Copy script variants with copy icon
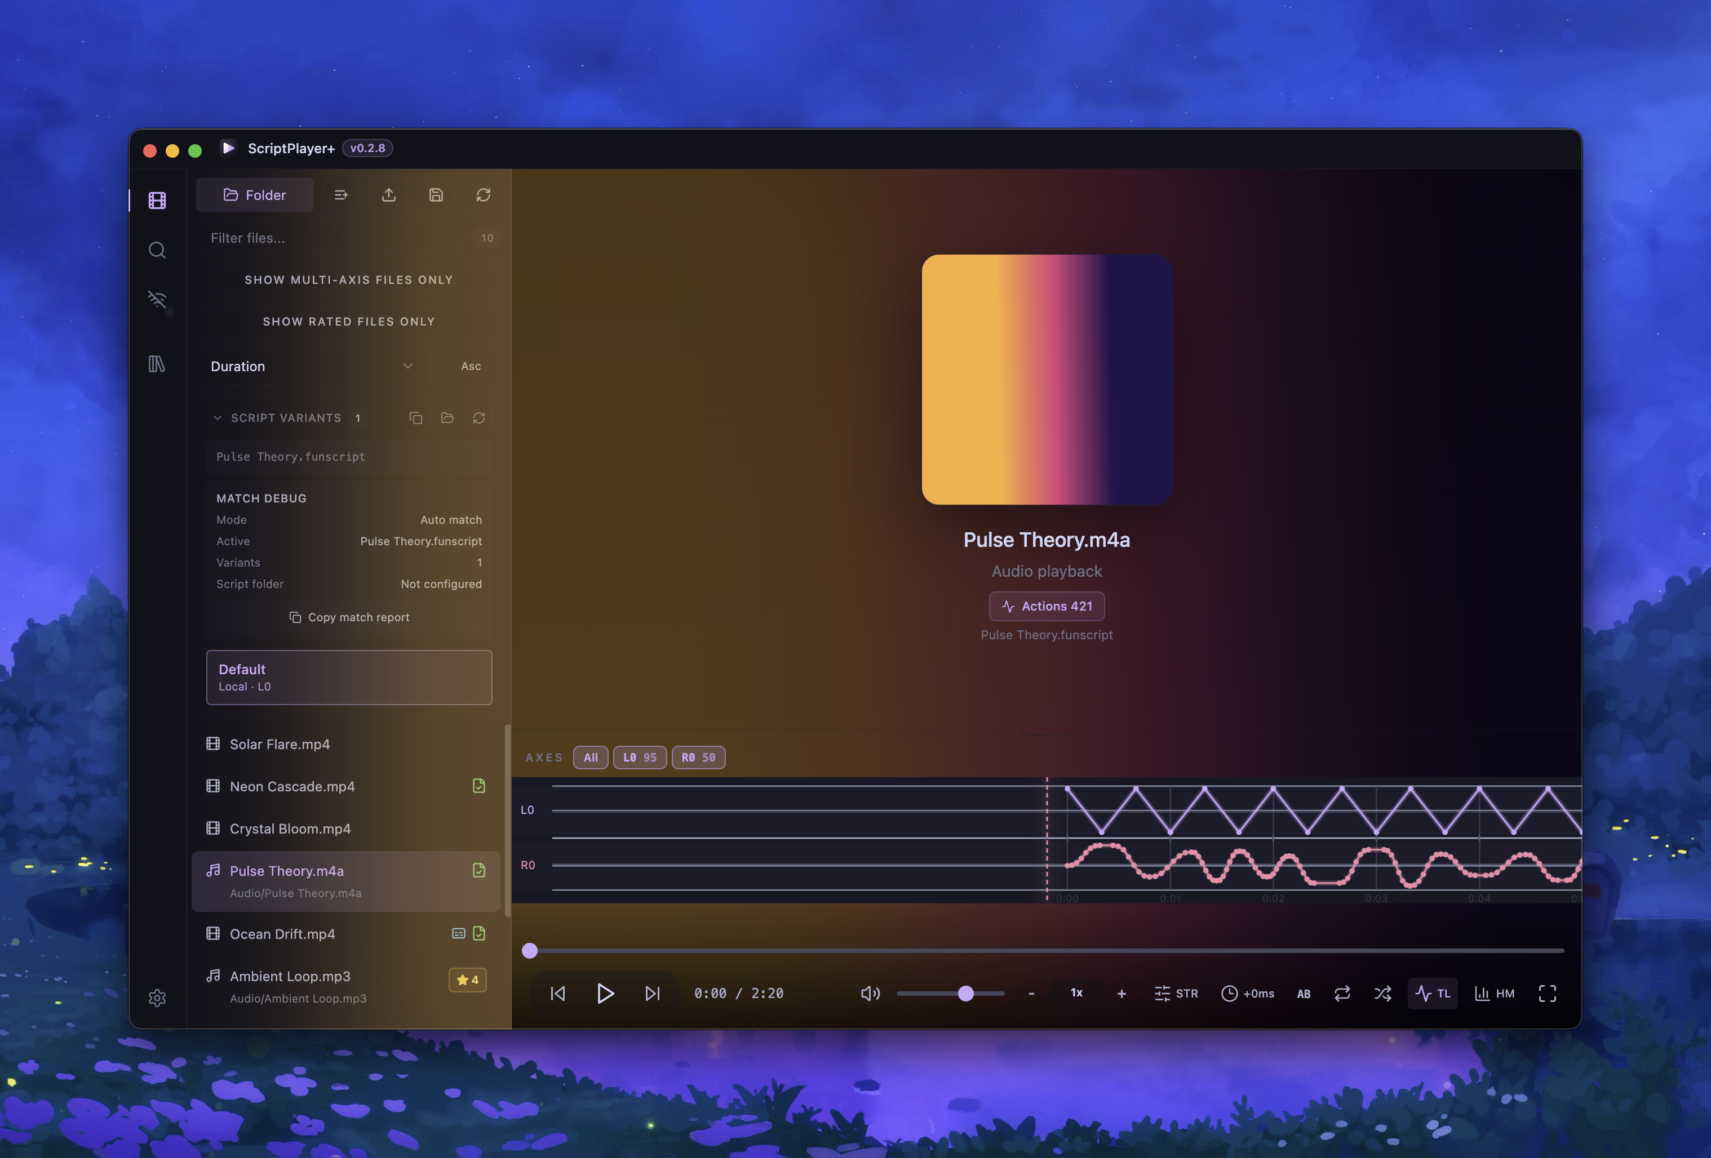 point(416,418)
